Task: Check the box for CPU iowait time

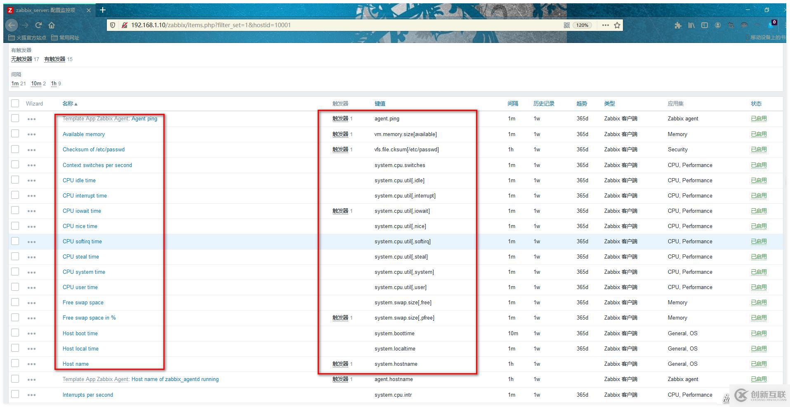Action: click(15, 210)
